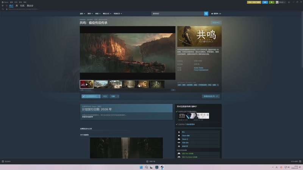
Task: Open the 帮助 help menu in title bar
Action: 25,2
